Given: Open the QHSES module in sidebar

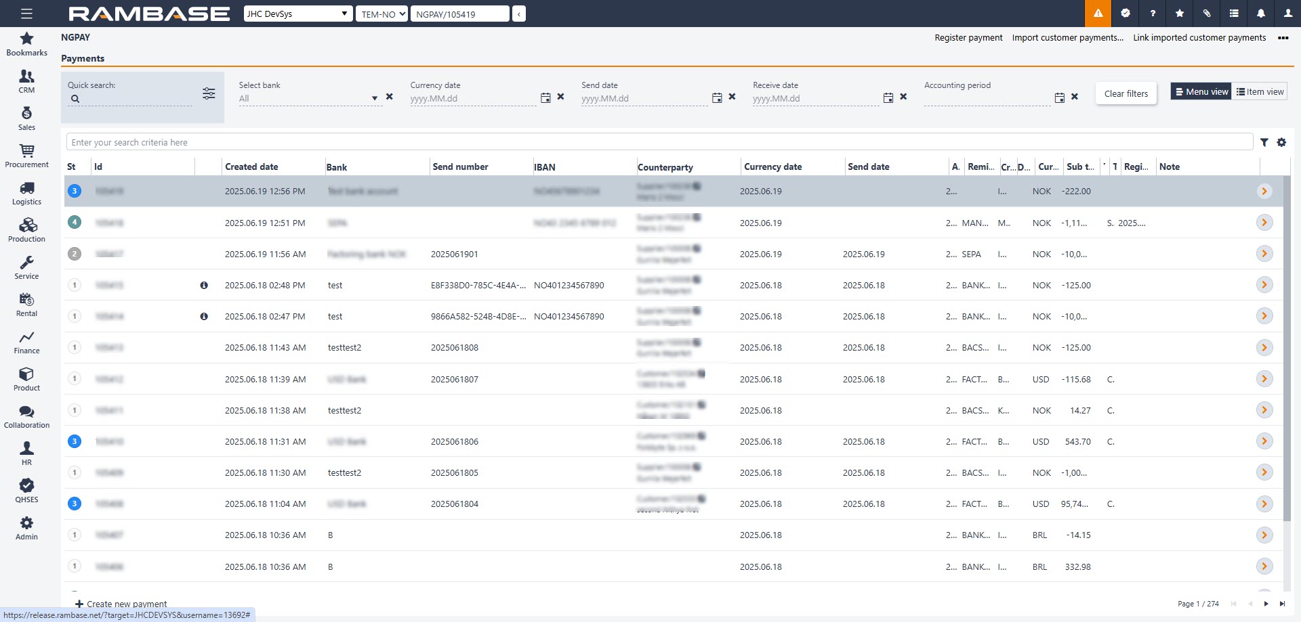Looking at the screenshot, I should [x=26, y=490].
